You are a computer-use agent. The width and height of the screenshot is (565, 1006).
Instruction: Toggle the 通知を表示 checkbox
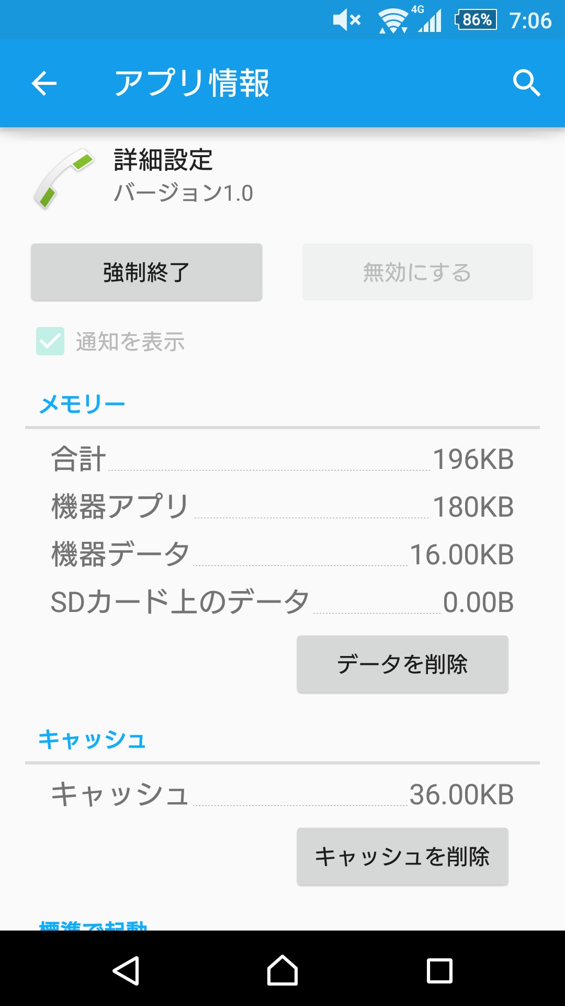pyautogui.click(x=50, y=341)
